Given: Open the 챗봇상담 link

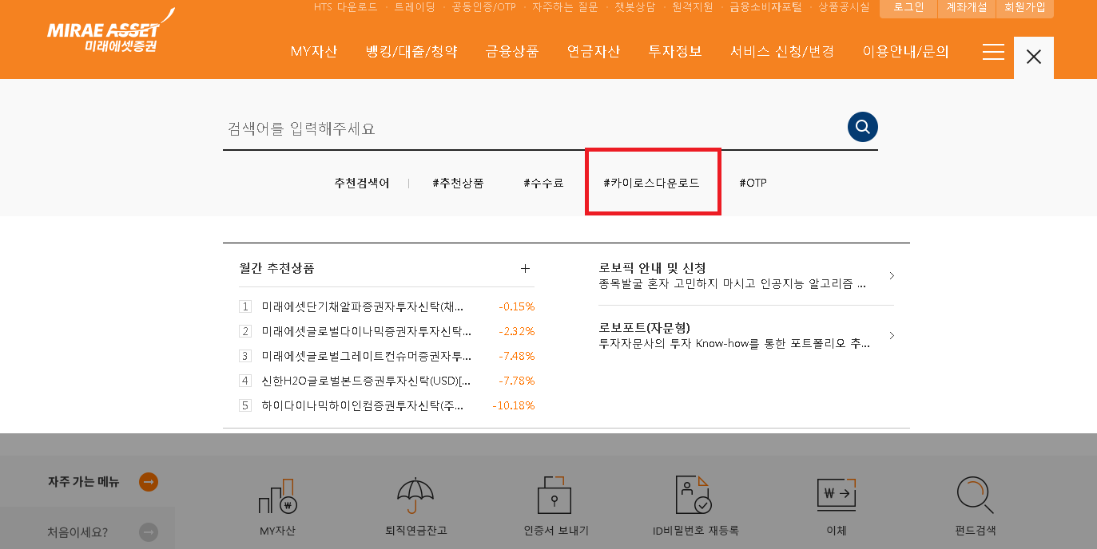Looking at the screenshot, I should pos(635,7).
